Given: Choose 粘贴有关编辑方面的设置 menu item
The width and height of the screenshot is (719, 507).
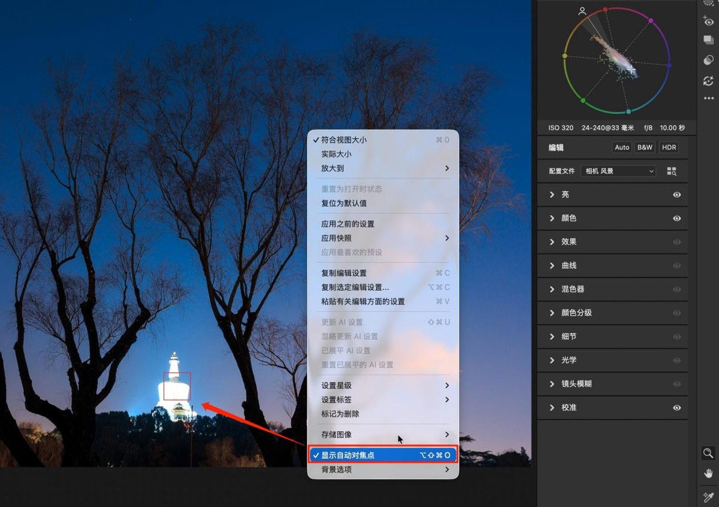Looking at the screenshot, I should 383,301.
